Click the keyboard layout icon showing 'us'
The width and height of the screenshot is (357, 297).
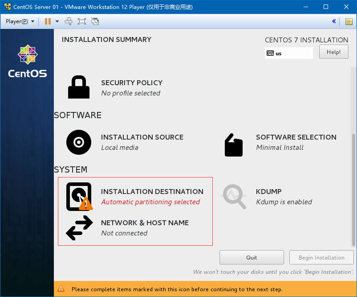[x=271, y=53]
